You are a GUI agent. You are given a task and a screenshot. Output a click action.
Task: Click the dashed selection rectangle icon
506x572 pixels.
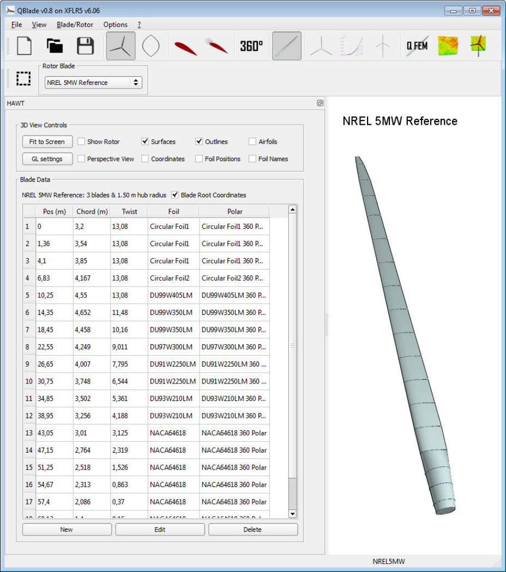(x=23, y=78)
